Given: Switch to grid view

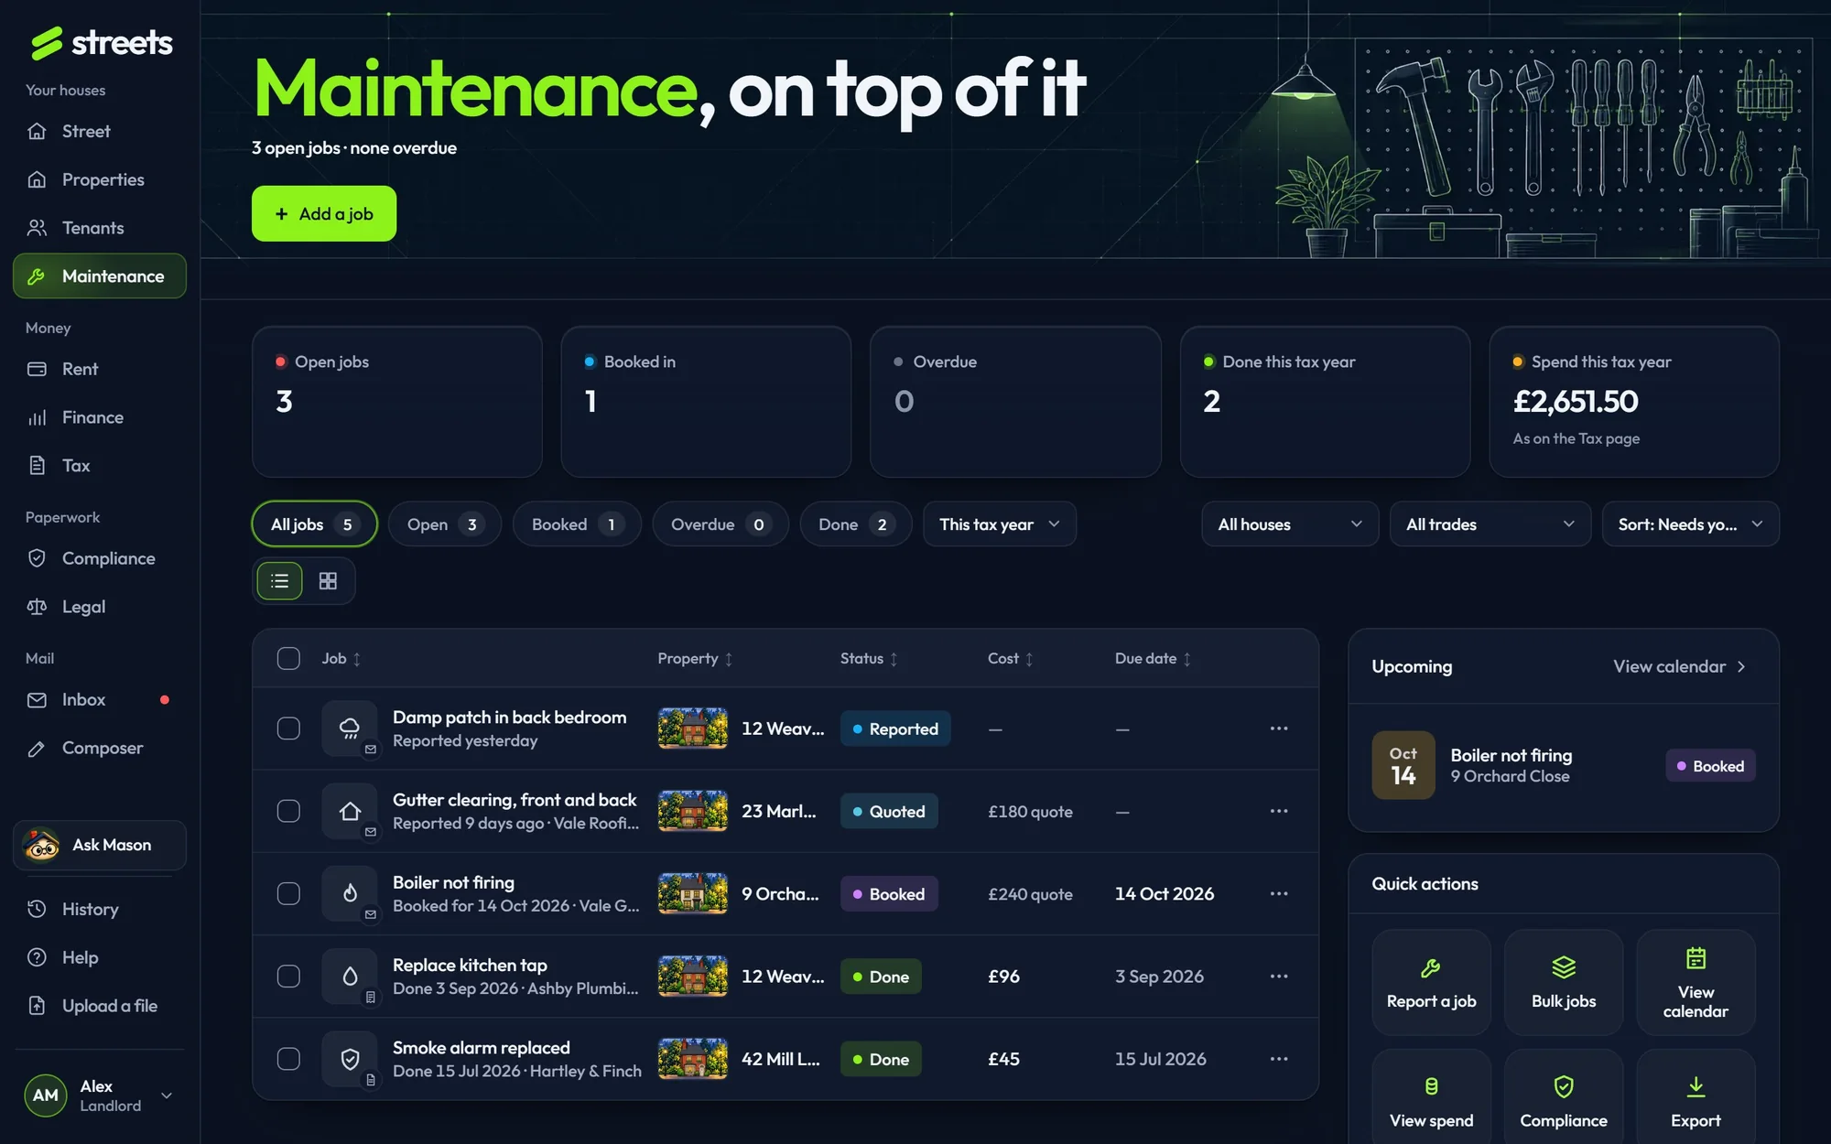Looking at the screenshot, I should click(x=328, y=581).
